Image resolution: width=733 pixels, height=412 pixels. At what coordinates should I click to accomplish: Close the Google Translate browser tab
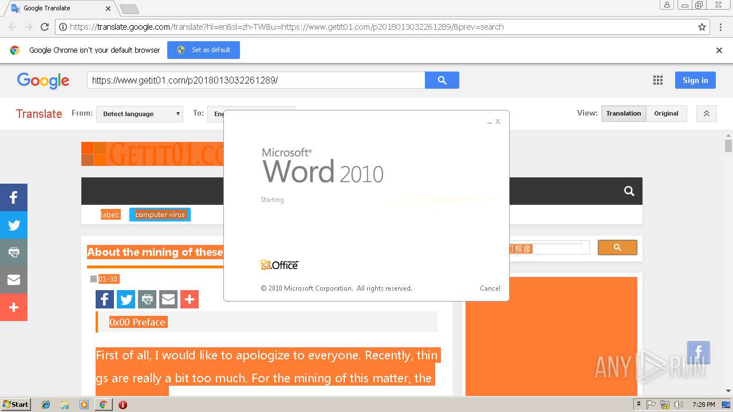click(108, 9)
